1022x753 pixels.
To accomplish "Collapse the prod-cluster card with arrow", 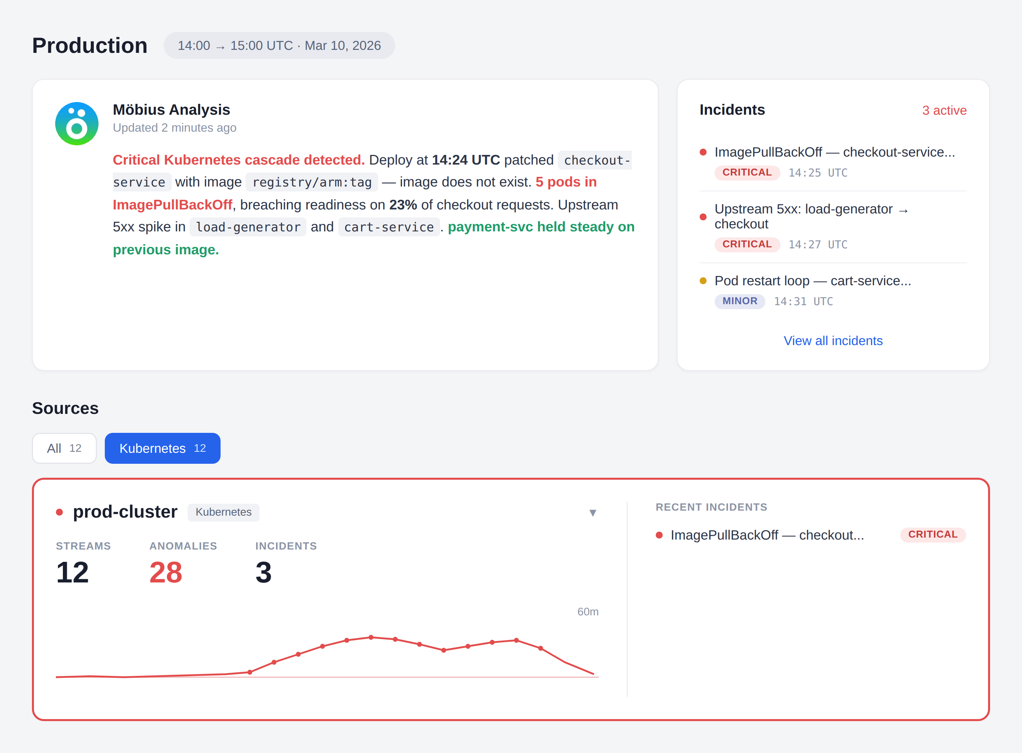I will coord(593,513).
